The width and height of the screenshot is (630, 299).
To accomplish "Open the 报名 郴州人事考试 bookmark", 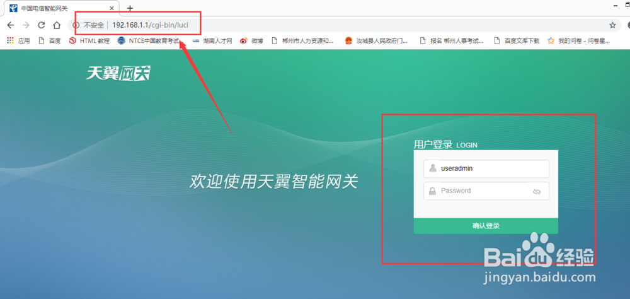I will pos(451,40).
